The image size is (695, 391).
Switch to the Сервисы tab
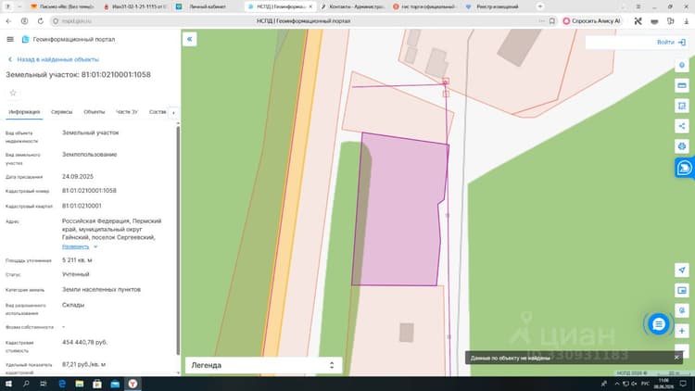[x=61, y=112]
